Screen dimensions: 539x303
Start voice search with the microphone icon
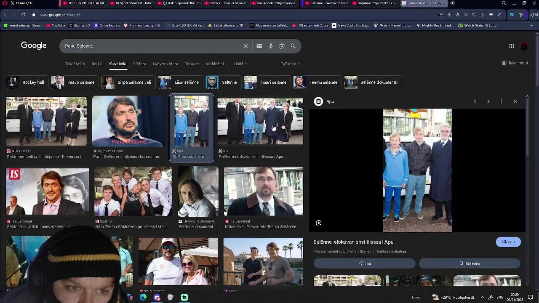point(271,46)
